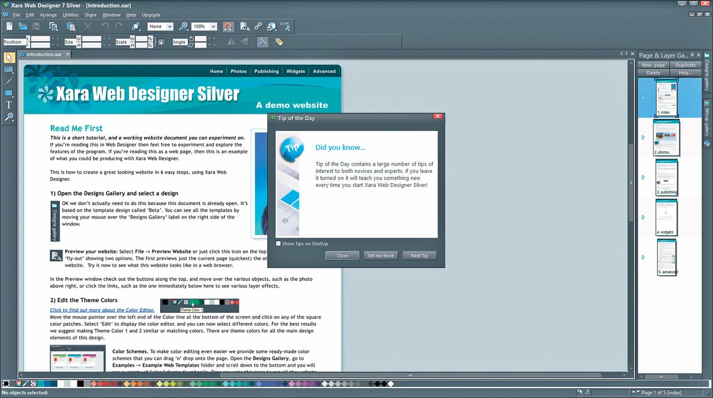Open the quality dropdown showing None
This screenshot has width=713, height=398.
169,27
